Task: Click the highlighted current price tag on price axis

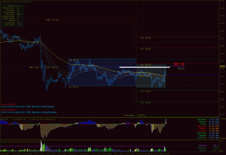Action: coord(222,66)
